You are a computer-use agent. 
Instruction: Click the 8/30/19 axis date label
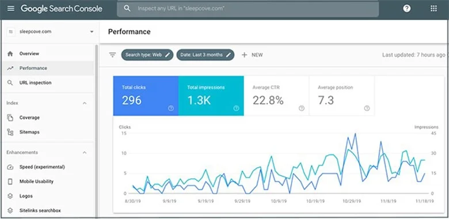(x=134, y=201)
